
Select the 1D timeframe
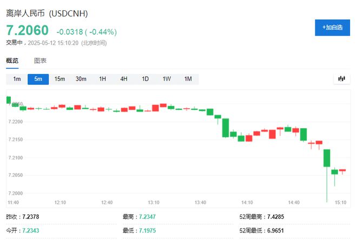[x=145, y=79]
